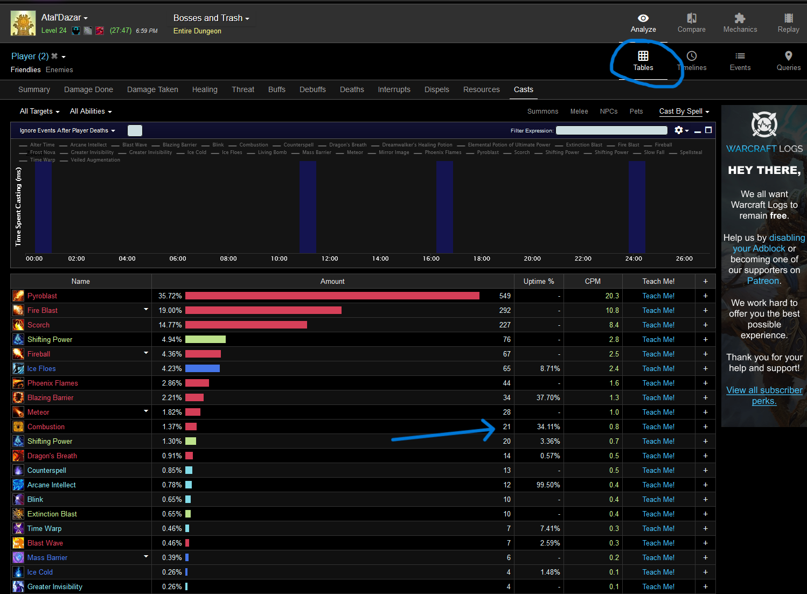Switch to the Healing tab
Screen dimensions: 807x594
pyautogui.click(x=205, y=89)
